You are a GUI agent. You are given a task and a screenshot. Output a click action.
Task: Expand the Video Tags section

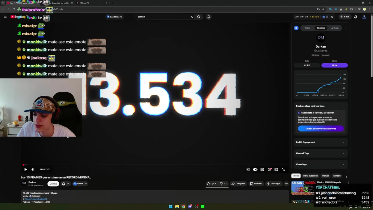tap(321, 164)
